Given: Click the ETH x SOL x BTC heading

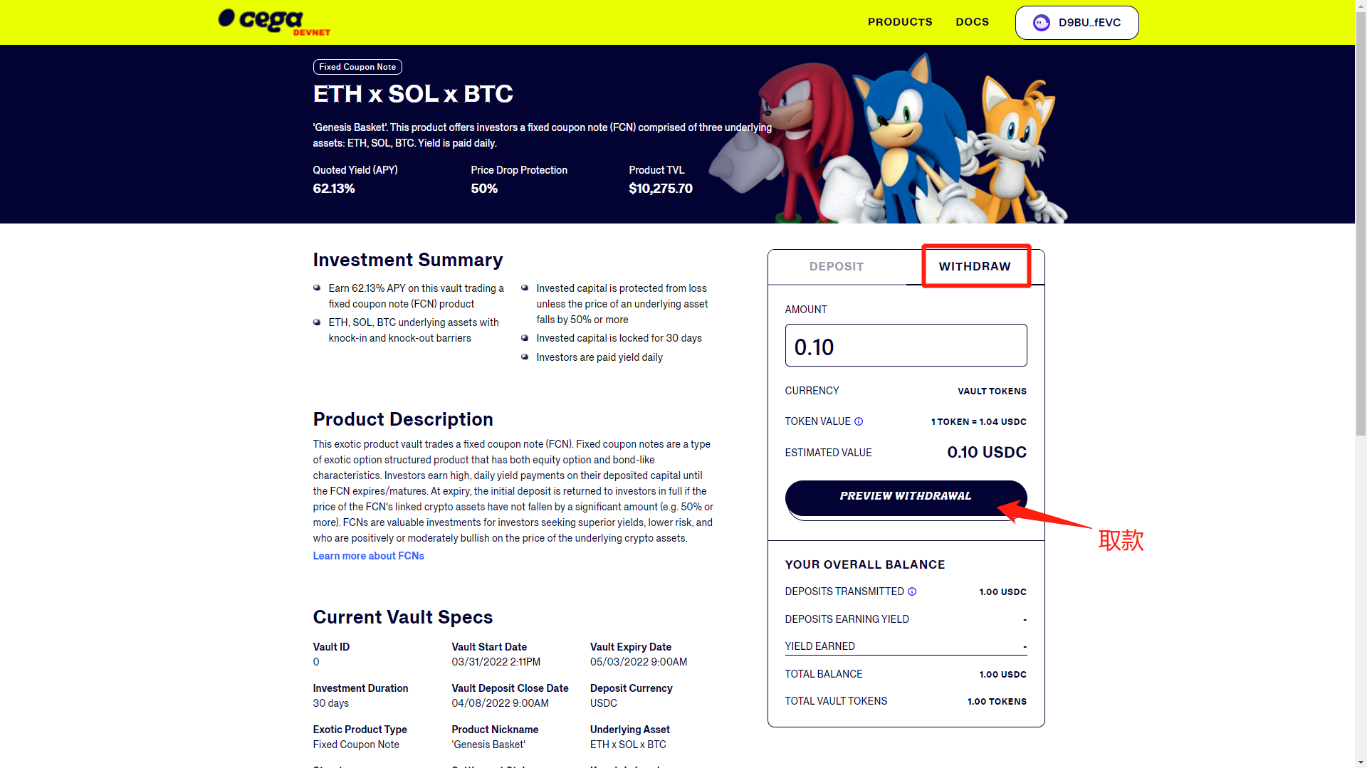Looking at the screenshot, I should pos(413,94).
